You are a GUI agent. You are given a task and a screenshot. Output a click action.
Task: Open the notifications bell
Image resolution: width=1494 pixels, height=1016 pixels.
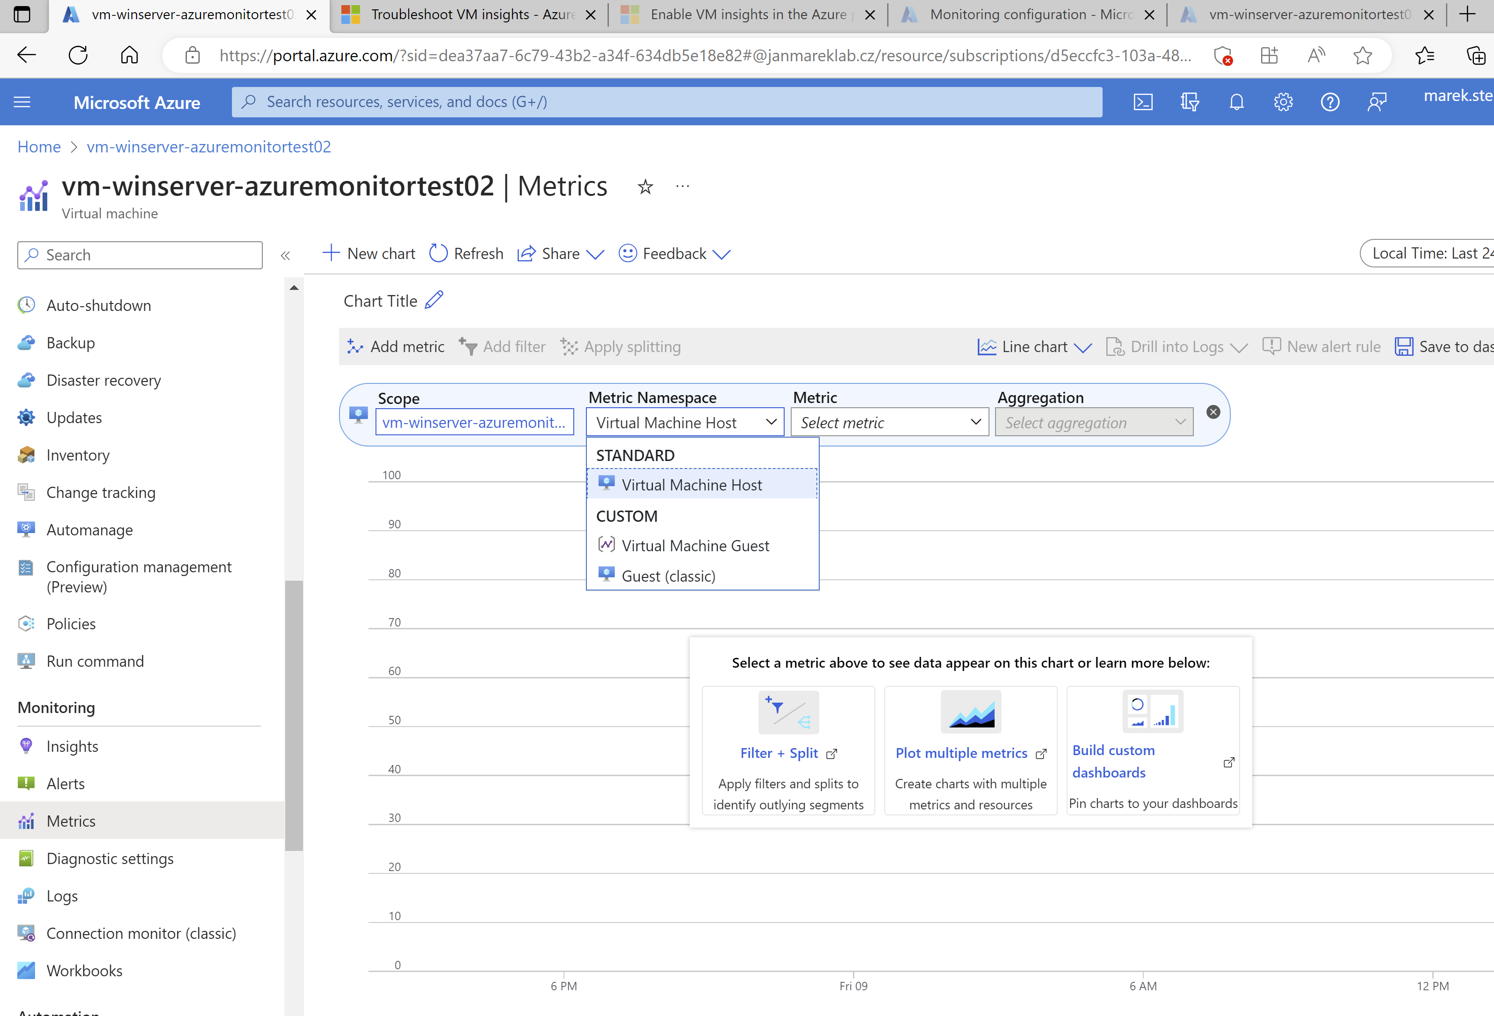[1235, 101]
